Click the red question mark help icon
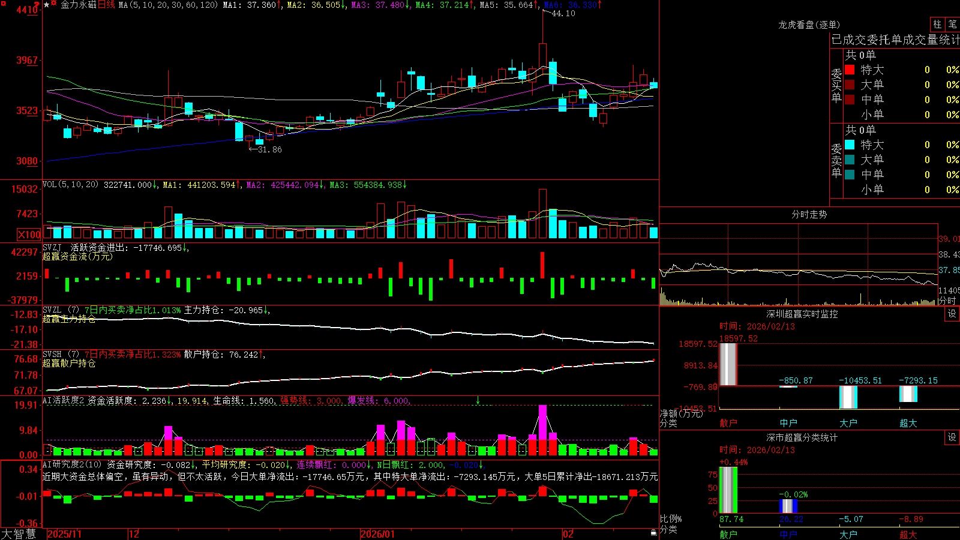This screenshot has height=540, width=960. click(37, 5)
